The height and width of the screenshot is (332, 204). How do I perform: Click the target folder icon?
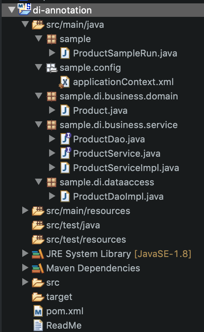(x=38, y=297)
